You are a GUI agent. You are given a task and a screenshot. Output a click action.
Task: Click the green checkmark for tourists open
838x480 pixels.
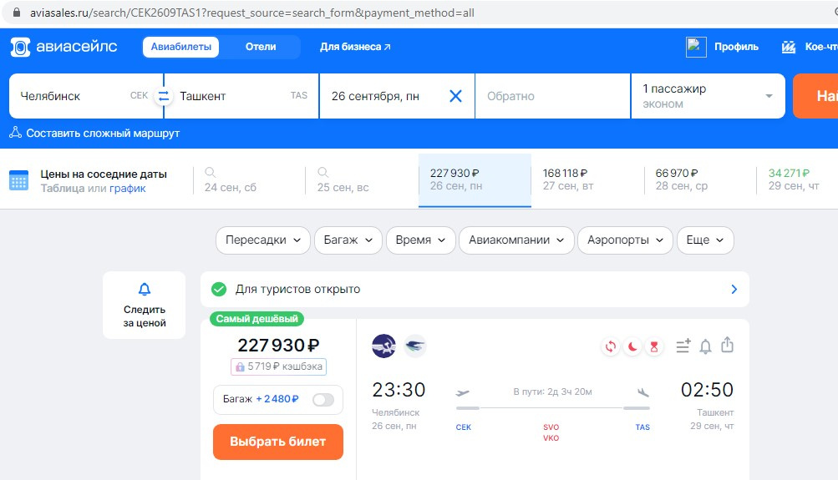(219, 290)
